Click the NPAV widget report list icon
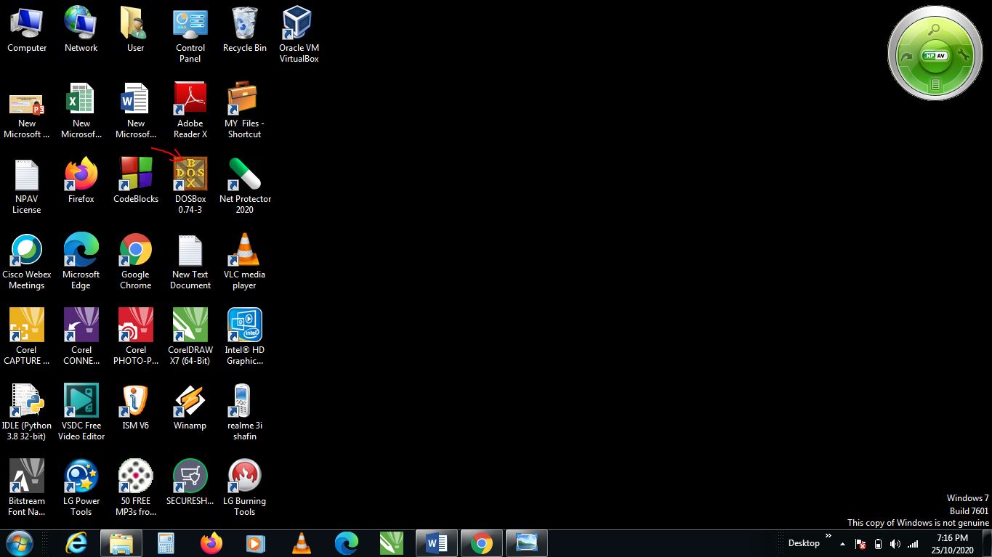This screenshot has width=992, height=557. 935,85
